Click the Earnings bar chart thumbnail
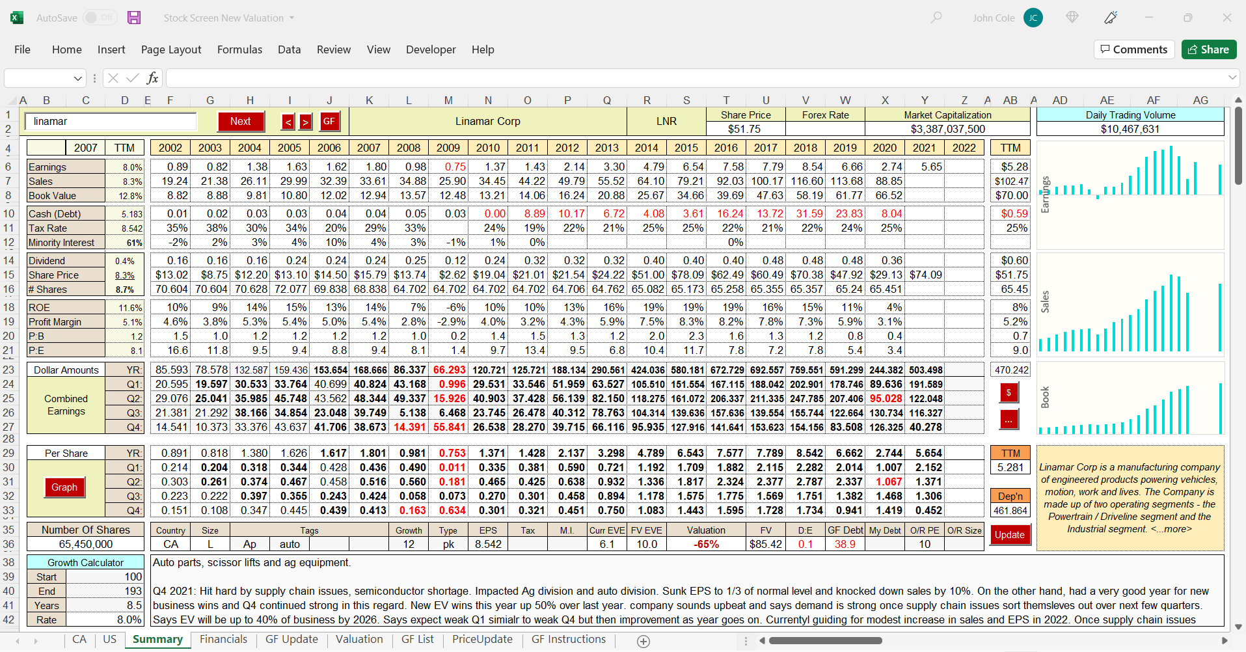 [1130, 195]
